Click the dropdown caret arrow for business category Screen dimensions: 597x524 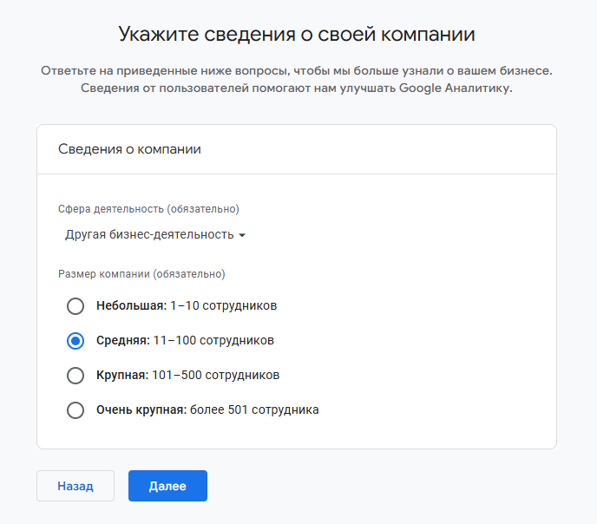click(x=242, y=235)
